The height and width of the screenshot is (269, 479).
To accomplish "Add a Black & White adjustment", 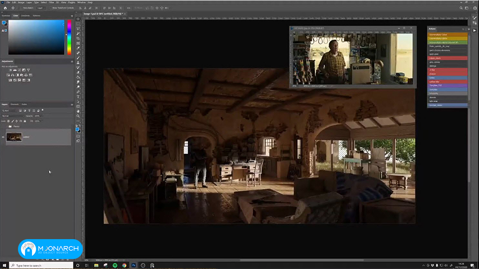I will 17,75.
